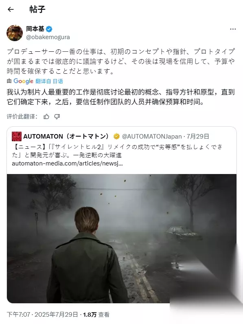This screenshot has height=324, width=243.
Task: Click the 1.8万 查看 view count
Action: [x=96, y=315]
